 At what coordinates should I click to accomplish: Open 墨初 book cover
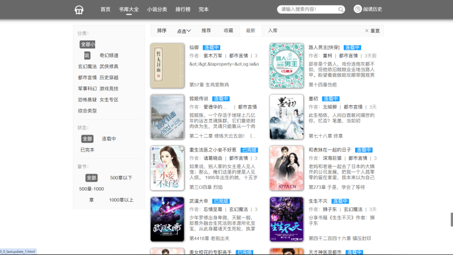click(287, 117)
